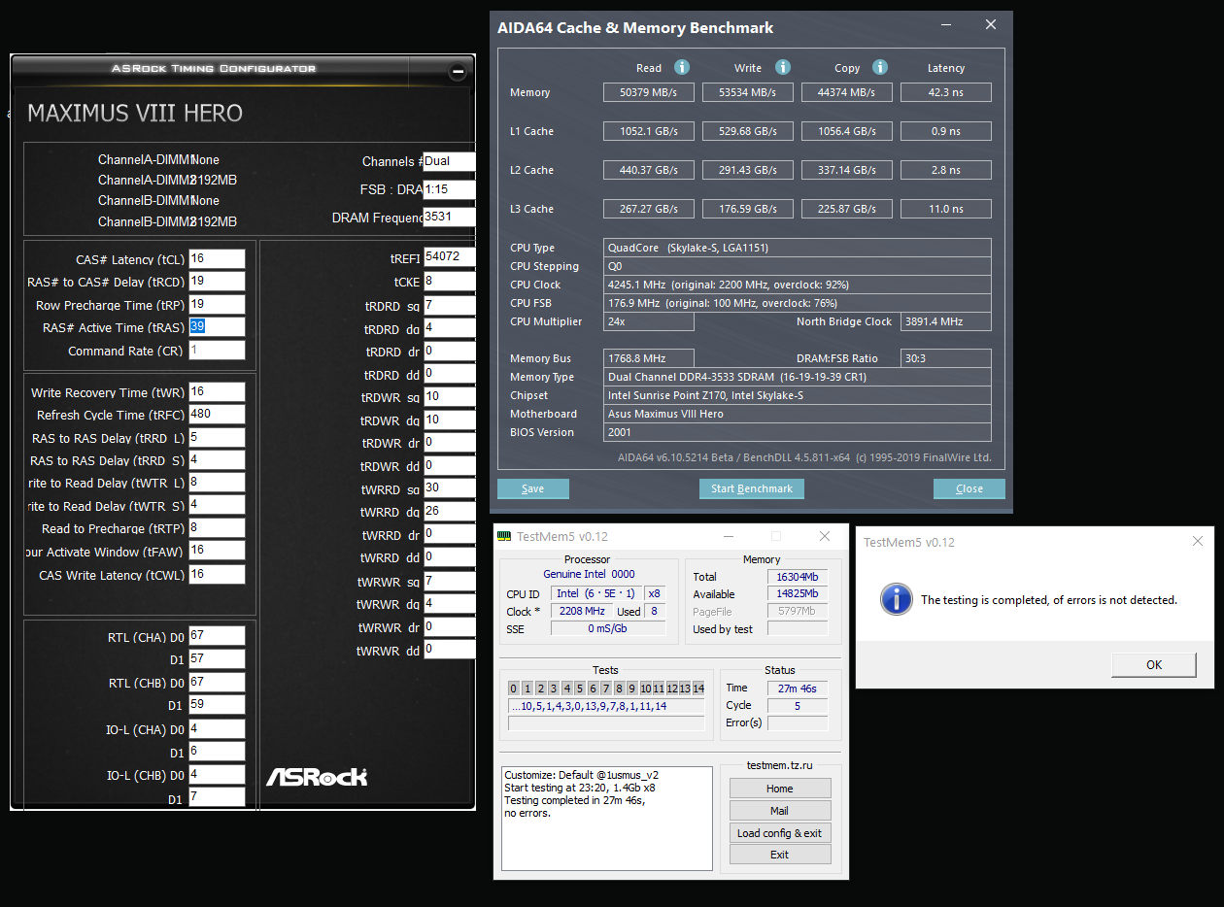Click Load config & exit in TestMem5
The image size is (1224, 907).
[x=780, y=833]
